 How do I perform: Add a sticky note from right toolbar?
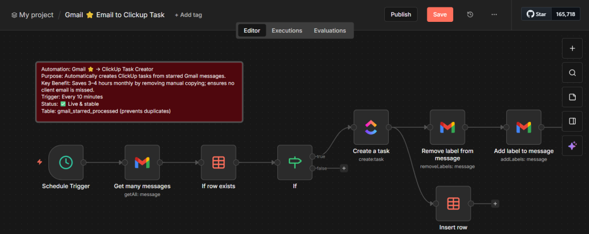click(572, 97)
